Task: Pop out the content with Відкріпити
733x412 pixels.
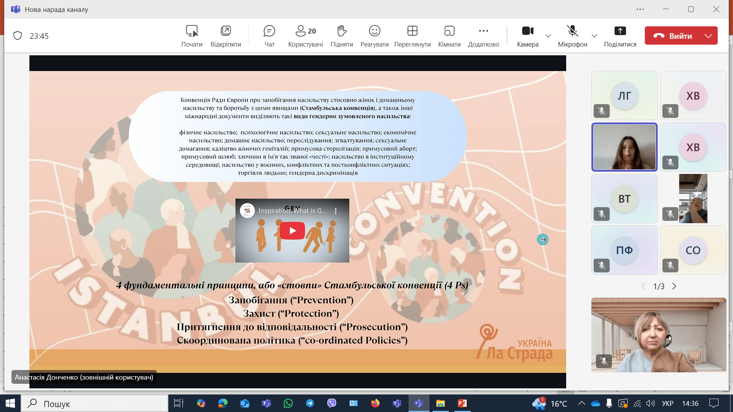Action: tap(226, 36)
